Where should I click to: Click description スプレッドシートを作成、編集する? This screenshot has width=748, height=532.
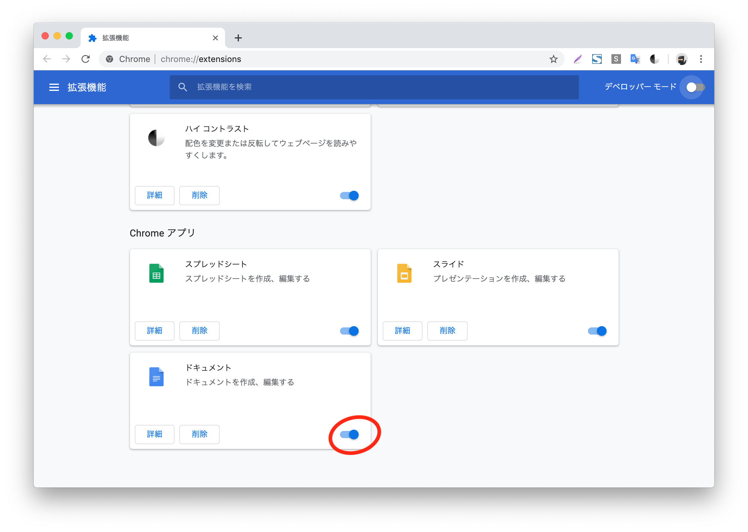point(247,278)
